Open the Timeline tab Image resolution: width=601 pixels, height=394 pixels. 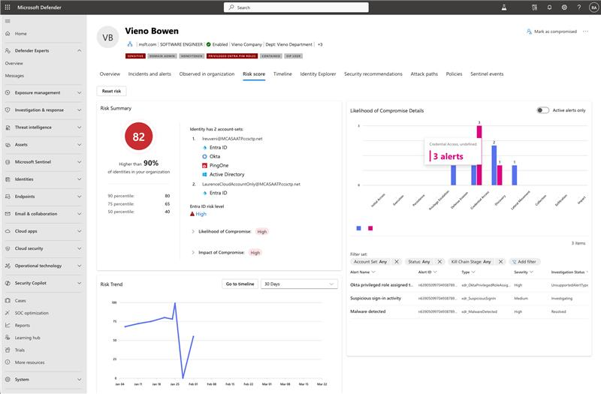tap(282, 74)
